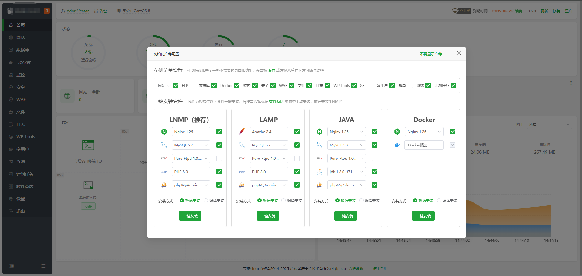Click the 不再显示推荐 link
The width and height of the screenshot is (582, 276).
pyautogui.click(x=431, y=54)
